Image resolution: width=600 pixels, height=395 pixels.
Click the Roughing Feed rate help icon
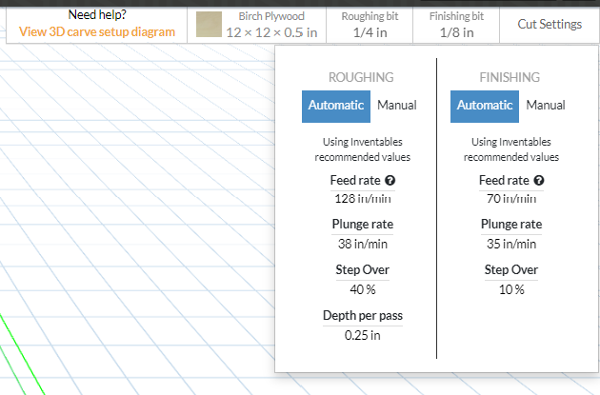[x=390, y=180]
